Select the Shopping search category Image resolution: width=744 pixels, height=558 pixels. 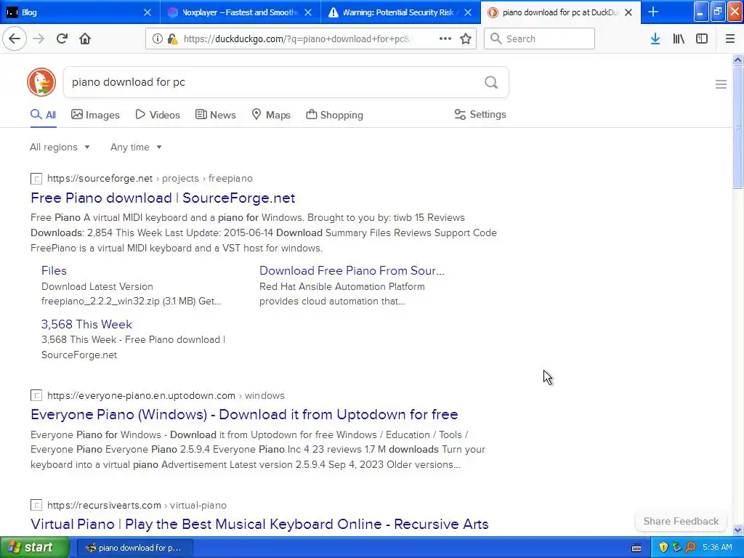click(334, 115)
